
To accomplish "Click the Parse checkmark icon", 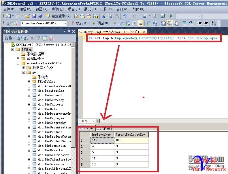I will (x=121, y=23).
